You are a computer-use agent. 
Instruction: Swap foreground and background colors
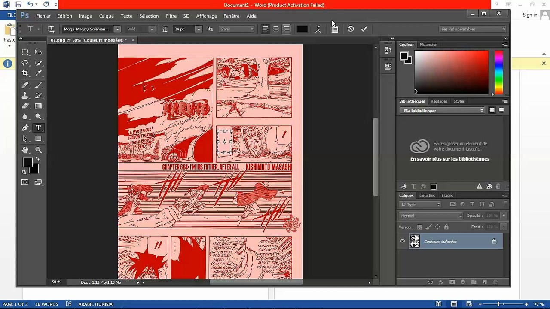37,159
